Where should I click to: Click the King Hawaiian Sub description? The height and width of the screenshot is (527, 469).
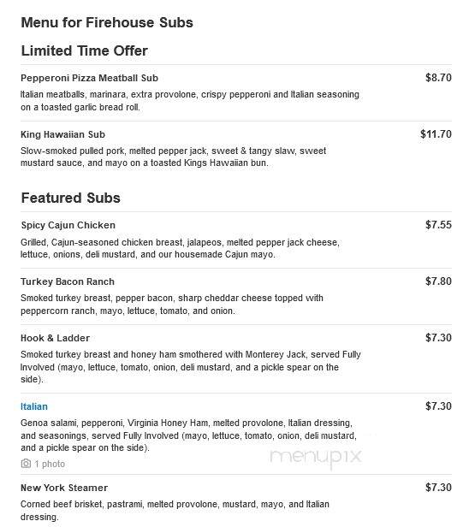click(173, 157)
